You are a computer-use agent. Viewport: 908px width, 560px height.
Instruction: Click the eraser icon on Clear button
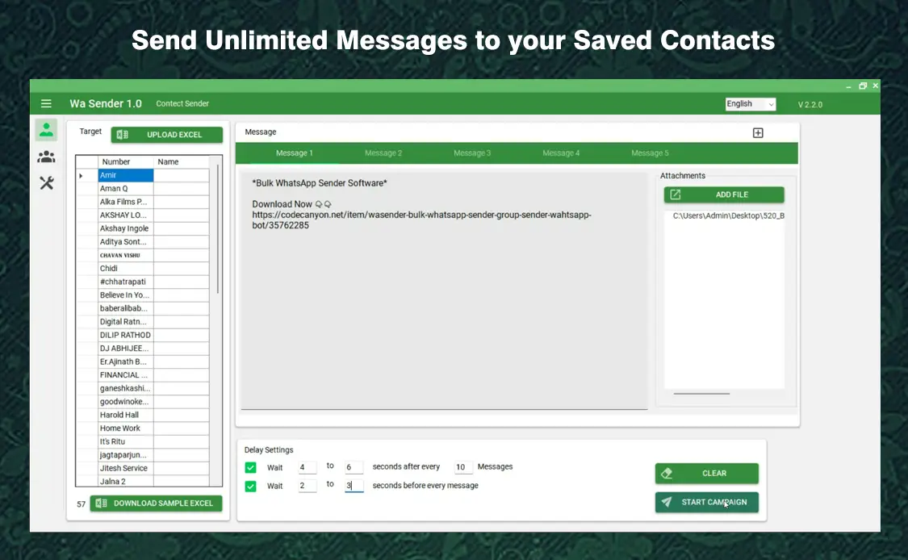point(667,474)
